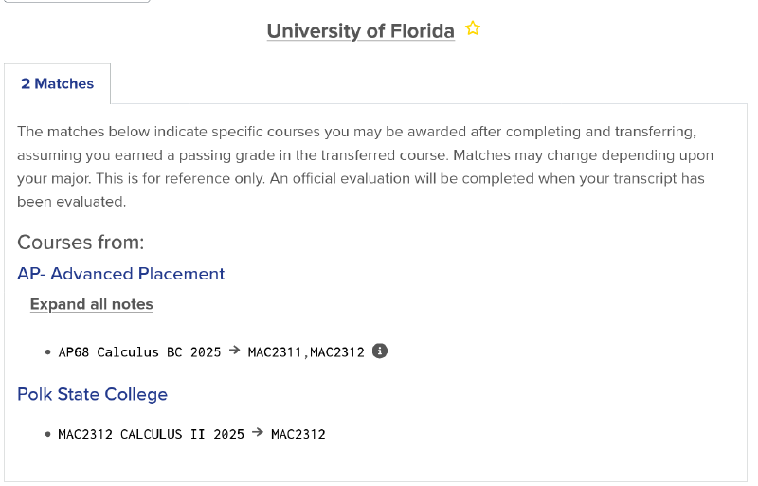This screenshot has width=758, height=486.
Task: Select the 2 Matches tab
Action: coord(58,83)
